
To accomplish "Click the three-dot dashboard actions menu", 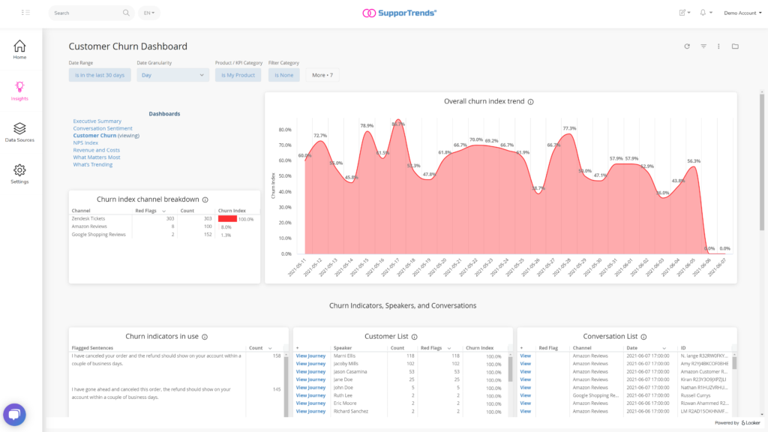I will [x=718, y=46].
